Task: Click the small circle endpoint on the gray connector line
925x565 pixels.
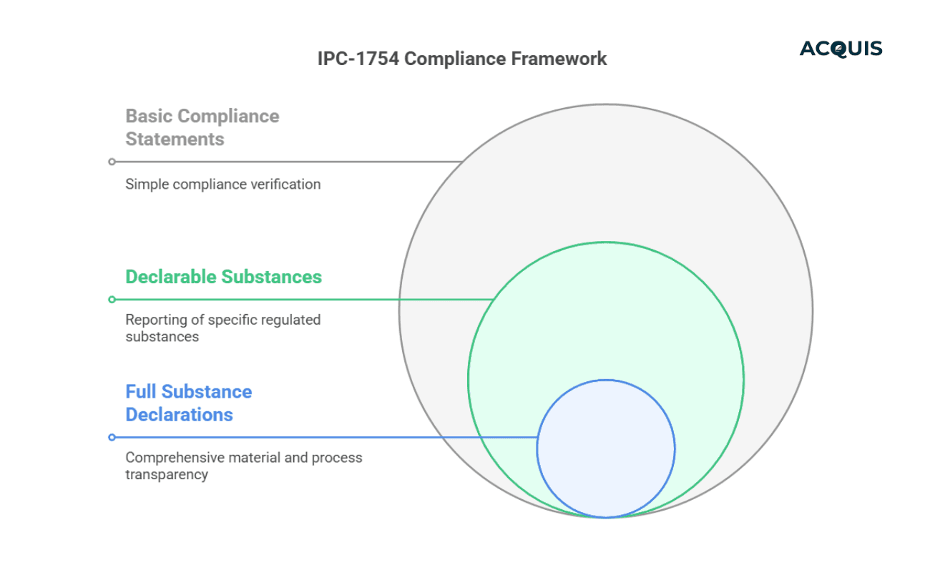Action: tap(112, 162)
